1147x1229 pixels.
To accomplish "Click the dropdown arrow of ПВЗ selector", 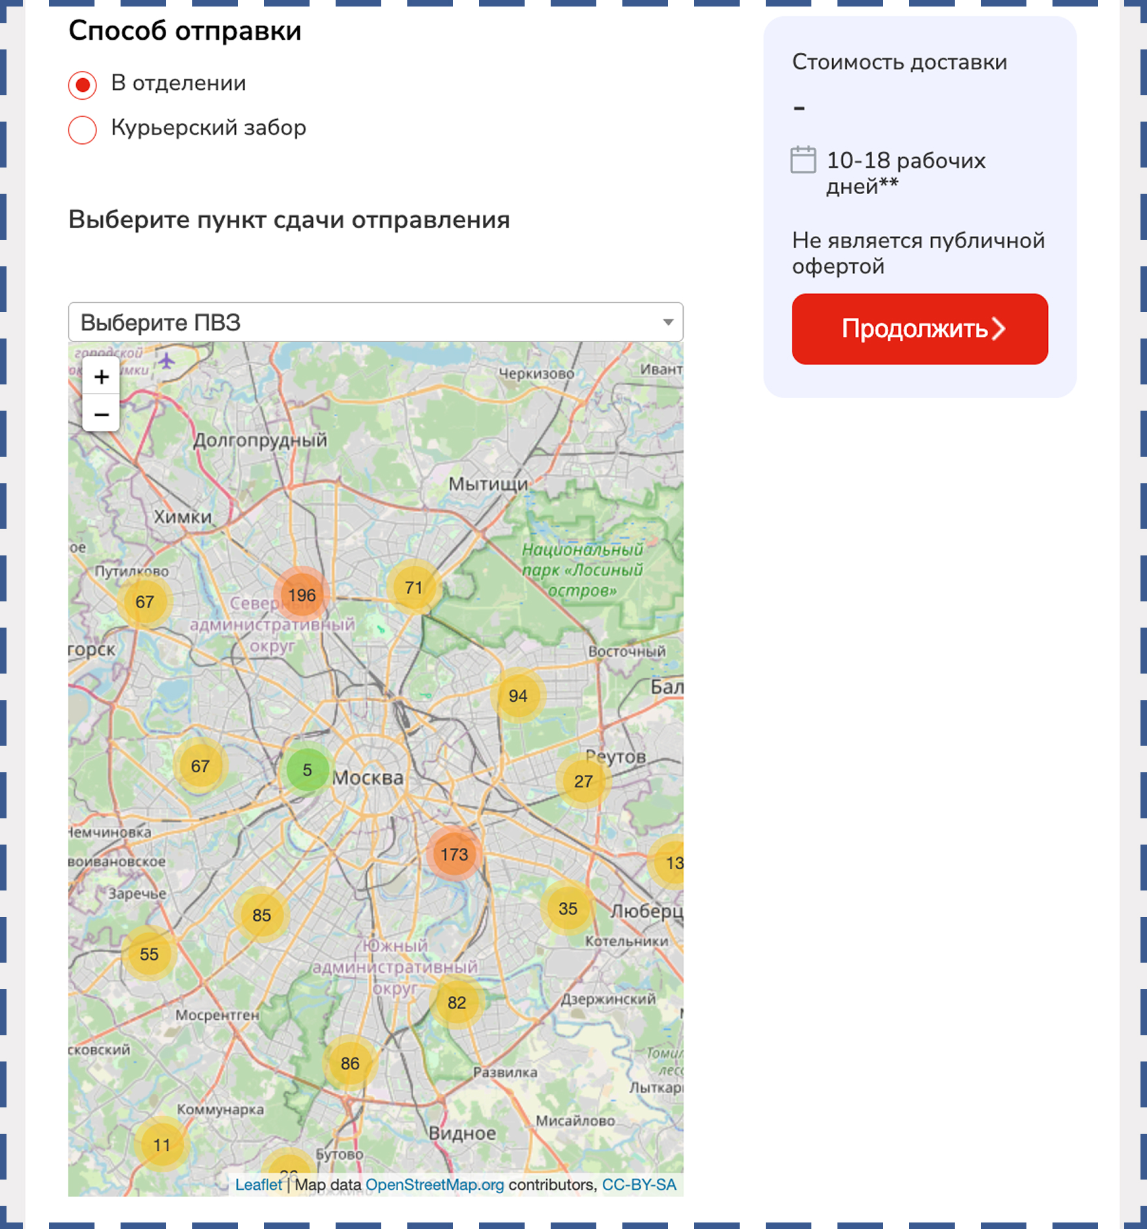I will point(667,323).
